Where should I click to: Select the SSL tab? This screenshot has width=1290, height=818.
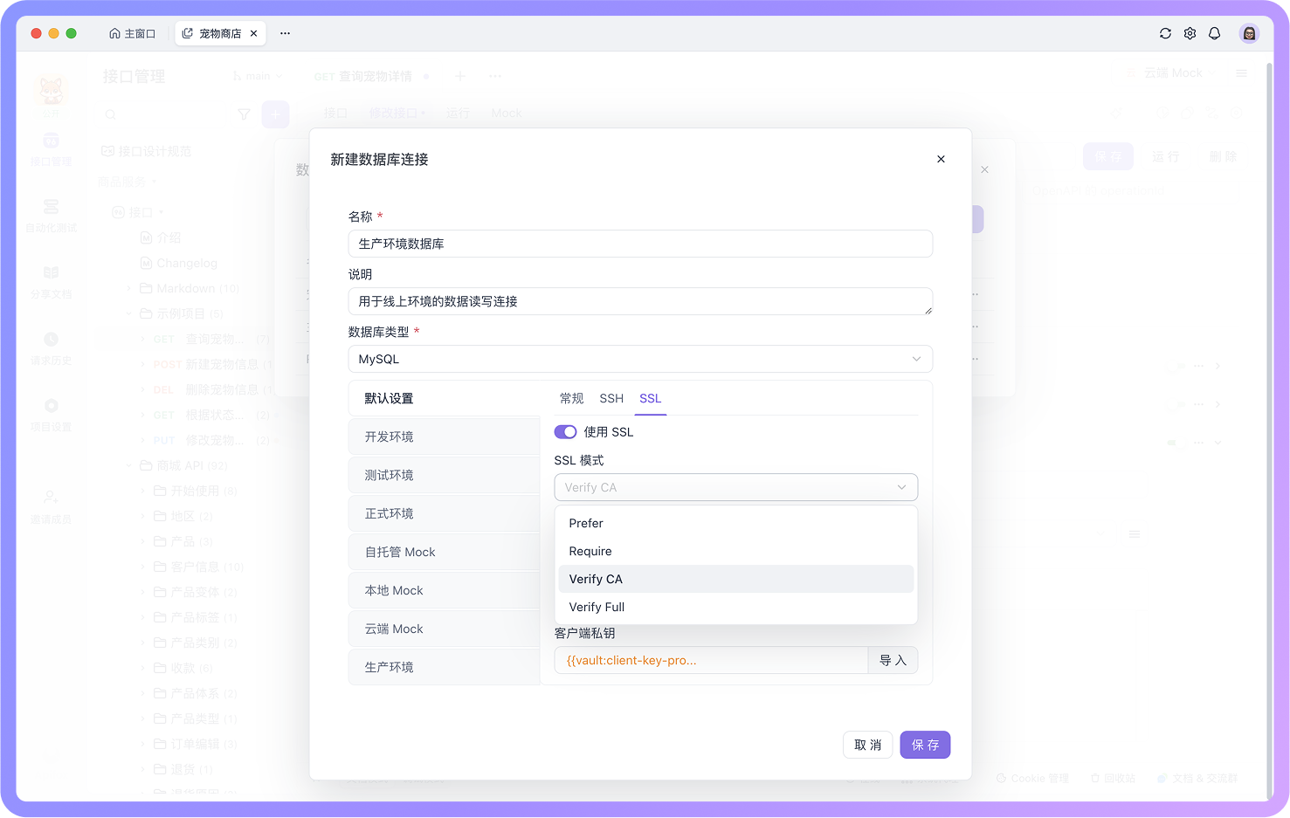coord(650,398)
